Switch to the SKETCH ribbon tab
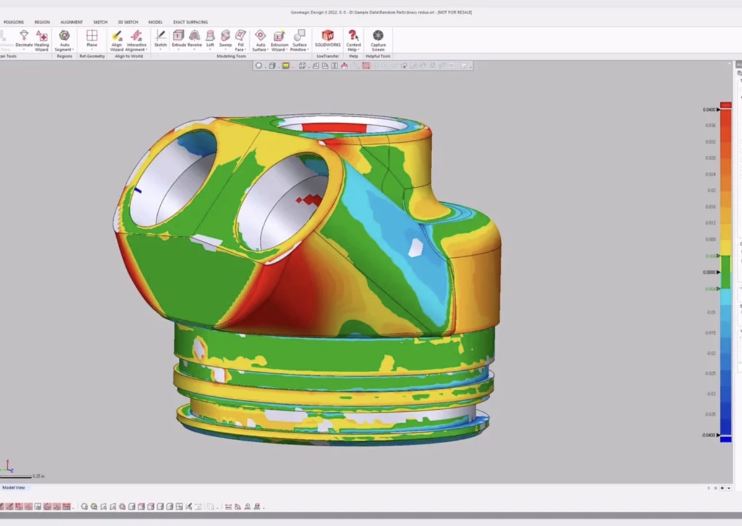 point(100,22)
